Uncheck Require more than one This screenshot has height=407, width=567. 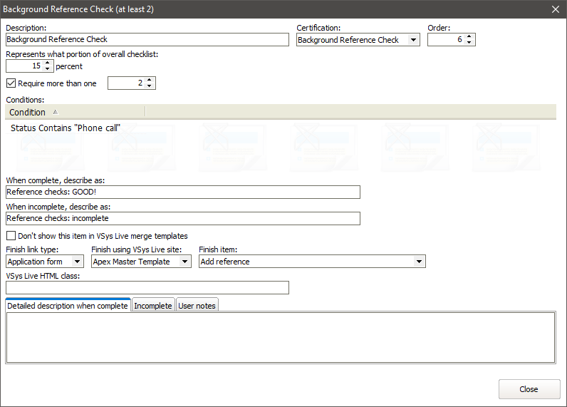[x=11, y=83]
